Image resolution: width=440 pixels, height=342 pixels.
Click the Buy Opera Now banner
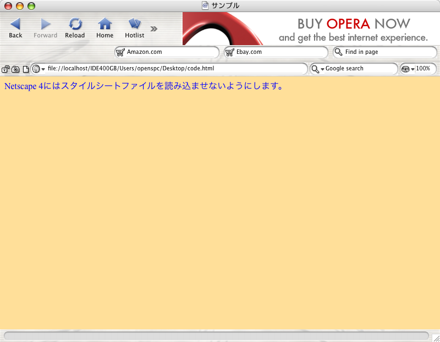[x=311, y=29]
